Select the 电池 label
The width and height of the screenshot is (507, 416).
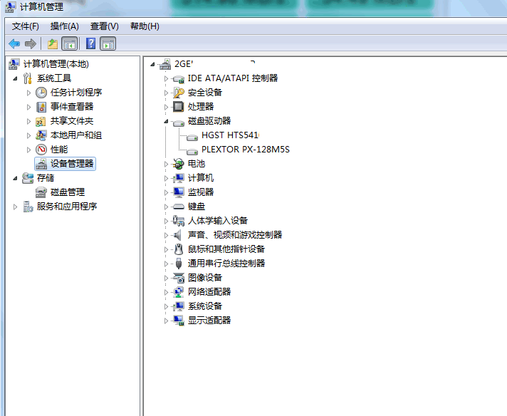pyautogui.click(x=197, y=164)
